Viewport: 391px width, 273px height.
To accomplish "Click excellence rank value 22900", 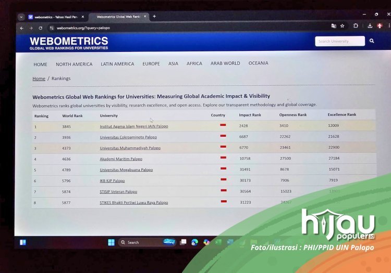I will 334,148.
